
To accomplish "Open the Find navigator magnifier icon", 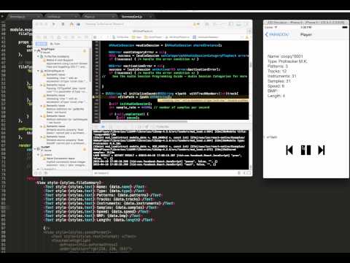I will (x=52, y=37).
